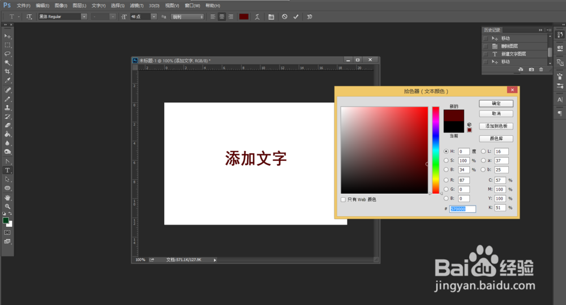Switch to the 历史记录 panel tab
The width and height of the screenshot is (566, 305).
click(x=492, y=30)
